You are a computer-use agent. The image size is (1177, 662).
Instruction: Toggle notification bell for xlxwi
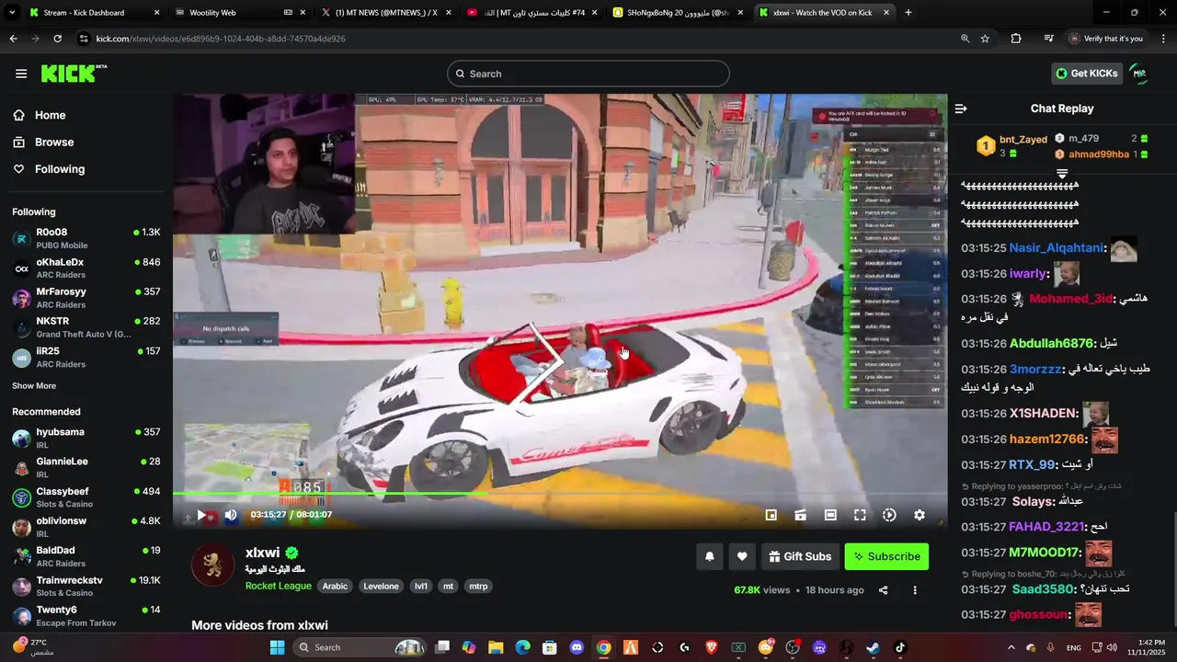(x=710, y=556)
